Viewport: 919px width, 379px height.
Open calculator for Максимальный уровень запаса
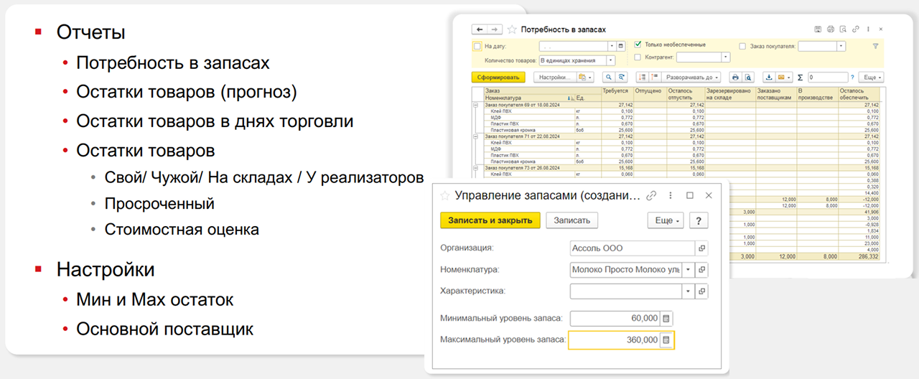(x=666, y=340)
